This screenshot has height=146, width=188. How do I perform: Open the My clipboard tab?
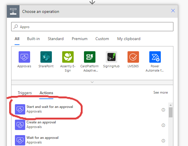click(x=129, y=39)
